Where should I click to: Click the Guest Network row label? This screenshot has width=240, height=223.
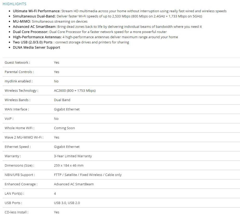17,62
